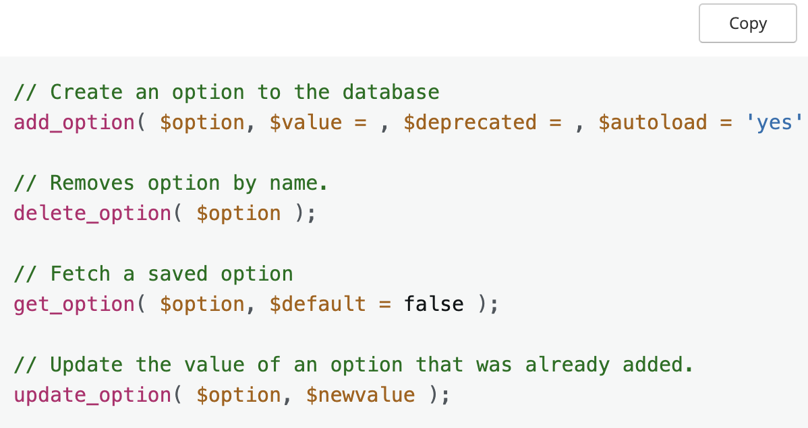Click the add_option function name
Image resolution: width=808 pixels, height=428 pixels.
(74, 122)
